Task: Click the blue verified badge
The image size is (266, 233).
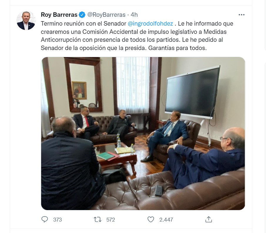Action: point(82,15)
